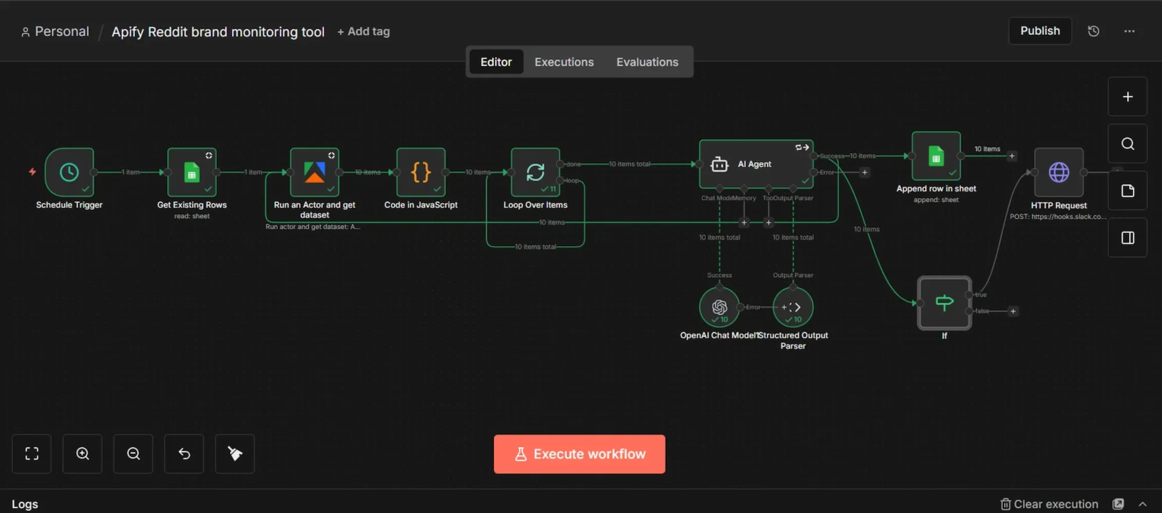Add node on AI Agent Error output
This screenshot has width=1162, height=513.
[x=865, y=172]
